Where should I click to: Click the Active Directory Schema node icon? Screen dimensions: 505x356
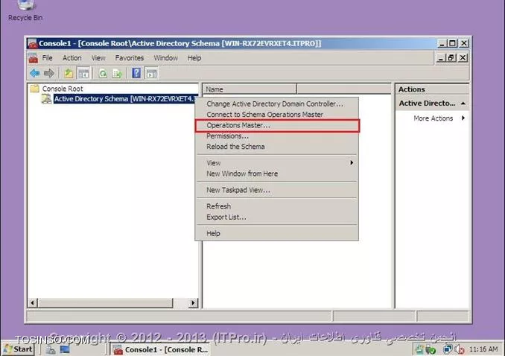pyautogui.click(x=46, y=98)
